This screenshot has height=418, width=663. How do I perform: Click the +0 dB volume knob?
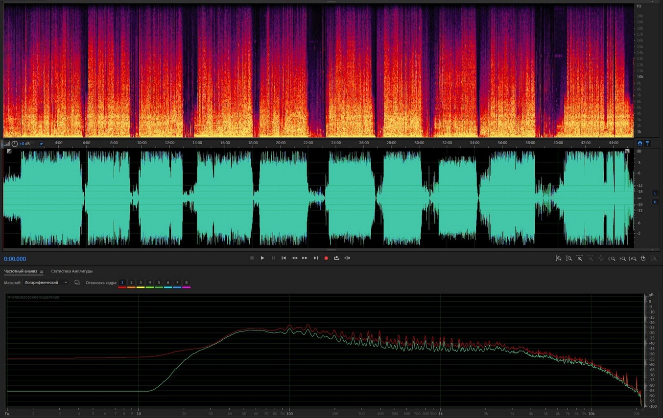(15, 144)
